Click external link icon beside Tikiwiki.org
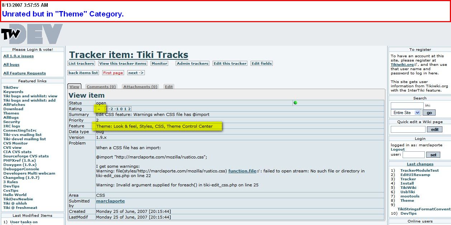 [x=415, y=65]
